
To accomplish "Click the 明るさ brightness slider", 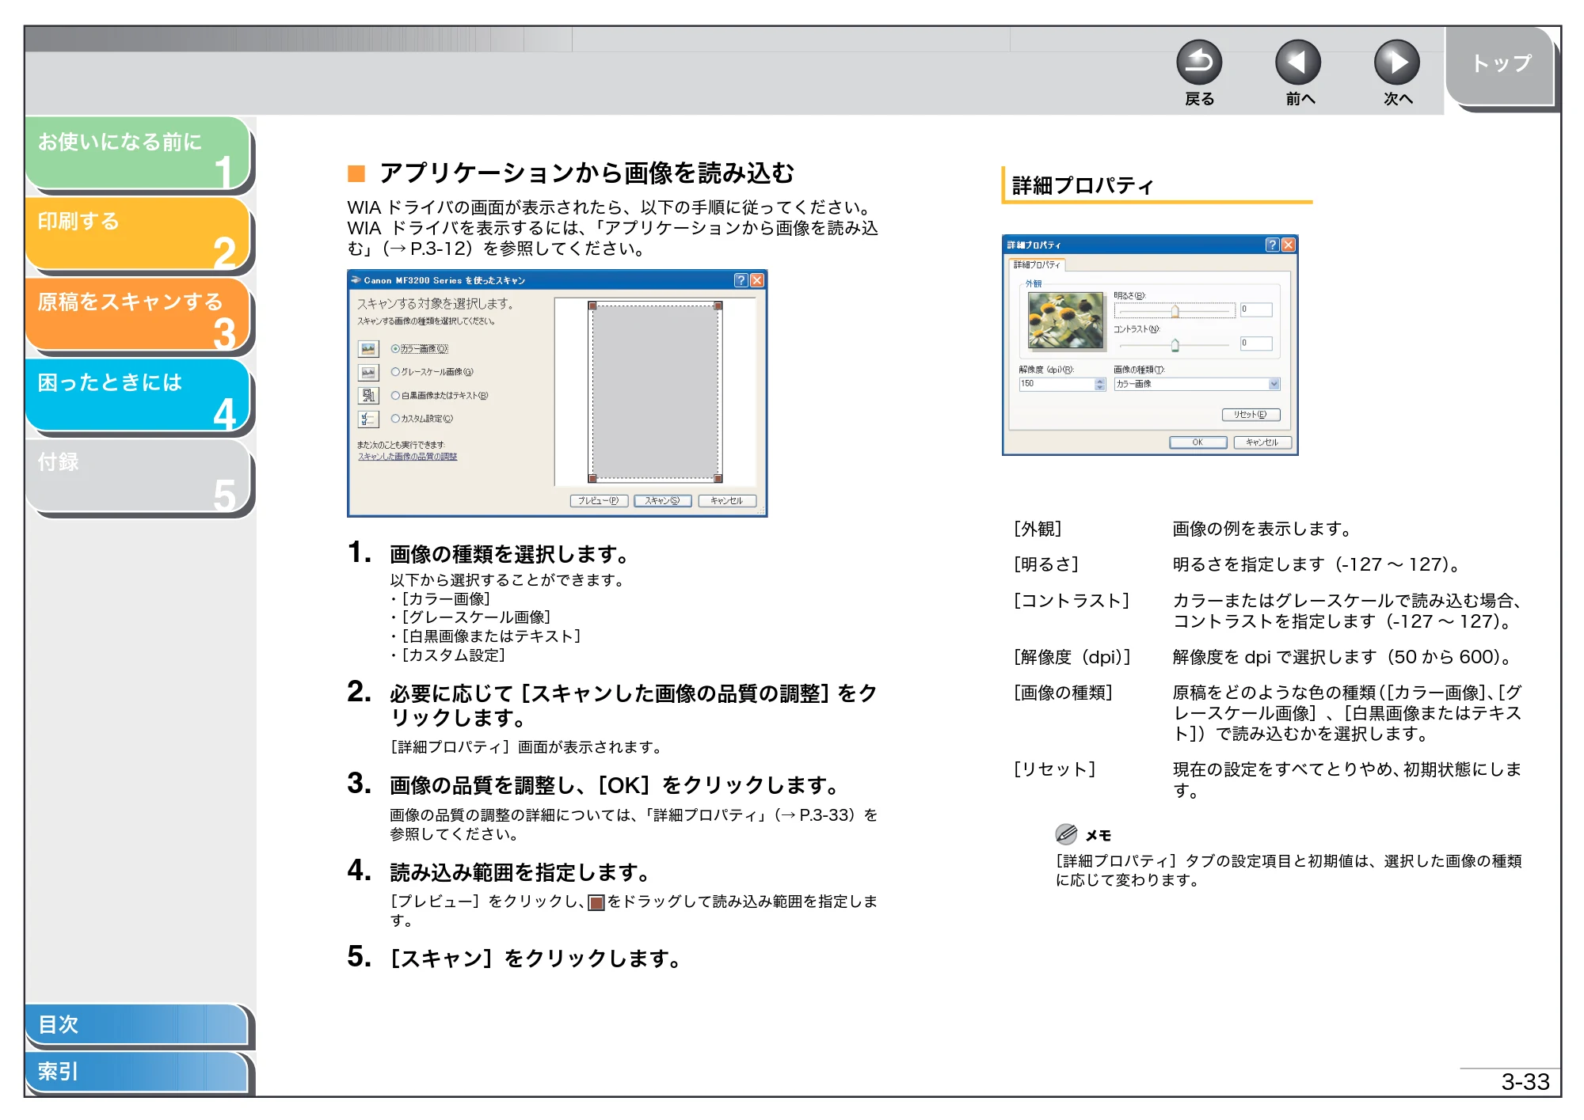I will (1175, 311).
